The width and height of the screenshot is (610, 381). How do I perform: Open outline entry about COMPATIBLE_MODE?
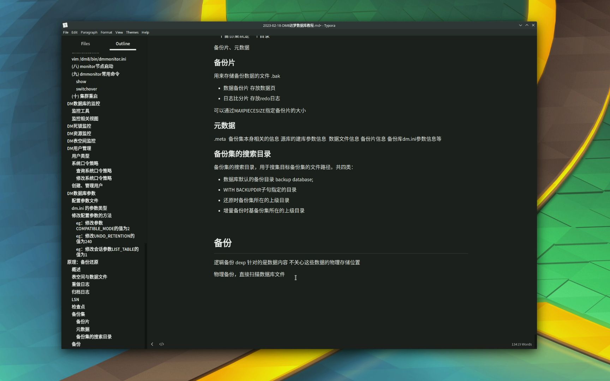click(x=103, y=226)
